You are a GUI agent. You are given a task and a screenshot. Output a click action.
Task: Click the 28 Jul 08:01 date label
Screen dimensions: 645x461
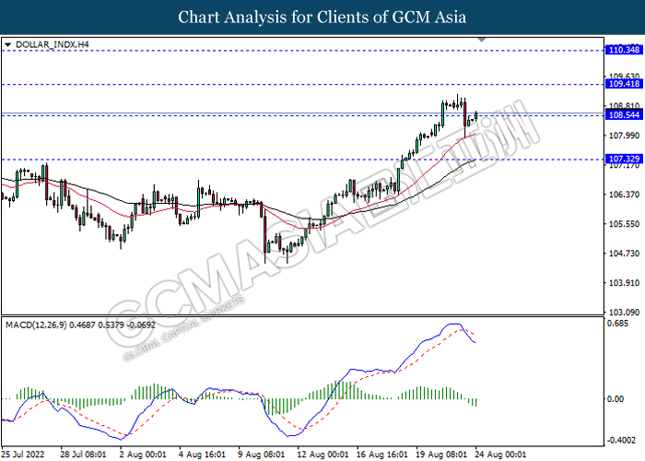(x=83, y=455)
